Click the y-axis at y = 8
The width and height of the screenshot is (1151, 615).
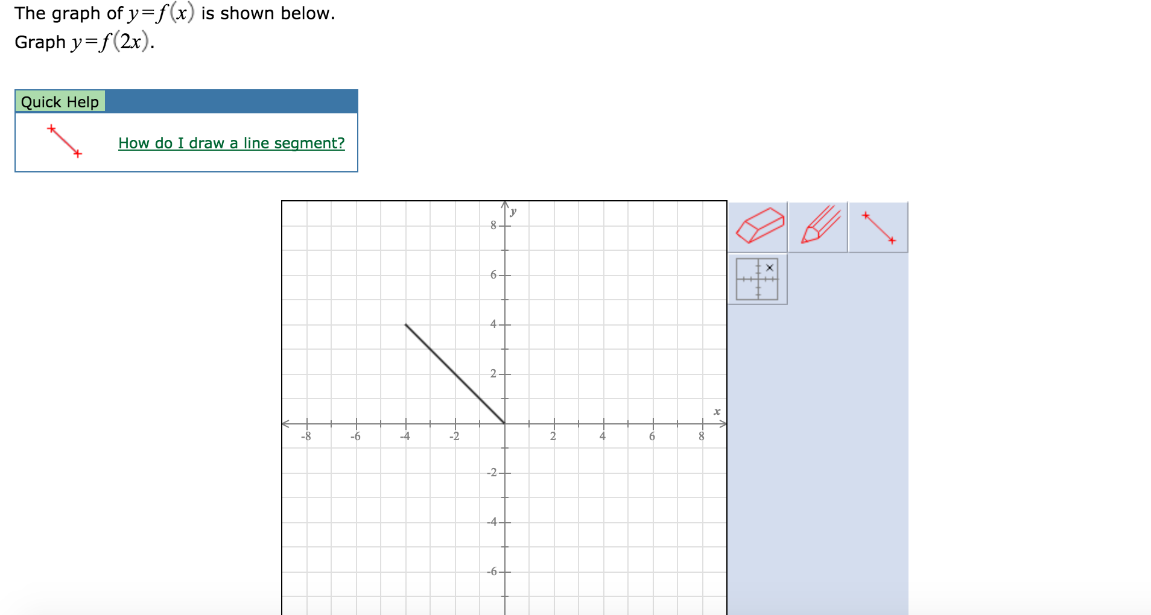click(505, 225)
